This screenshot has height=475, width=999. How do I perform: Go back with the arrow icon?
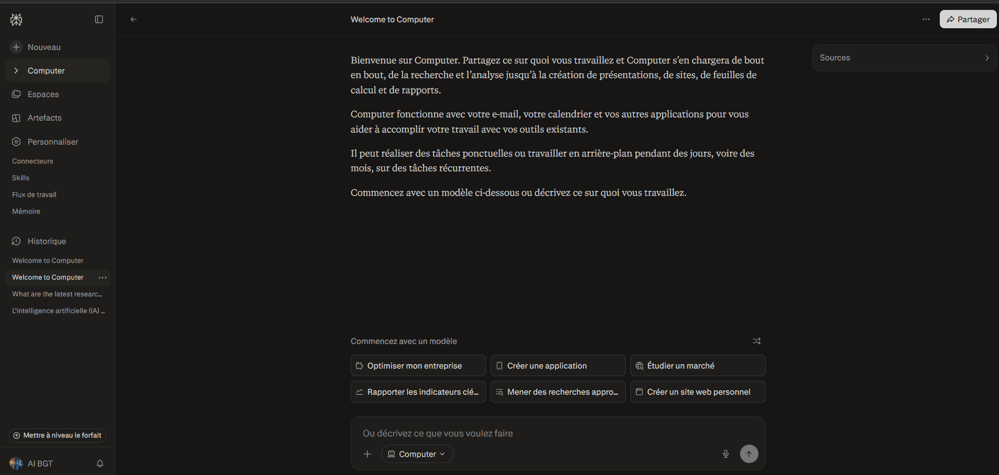134,19
